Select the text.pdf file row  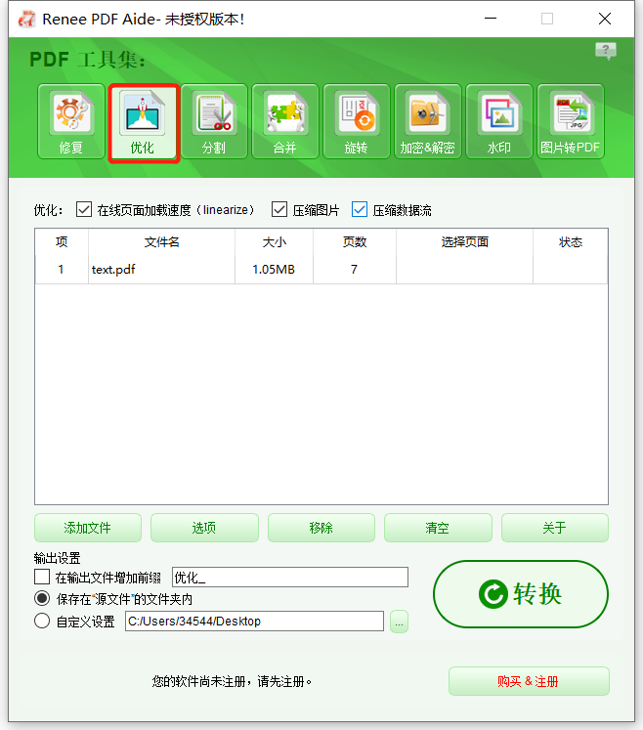321,270
